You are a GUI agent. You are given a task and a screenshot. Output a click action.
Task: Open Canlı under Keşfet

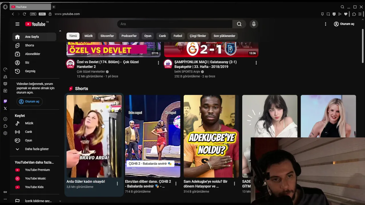34,132
